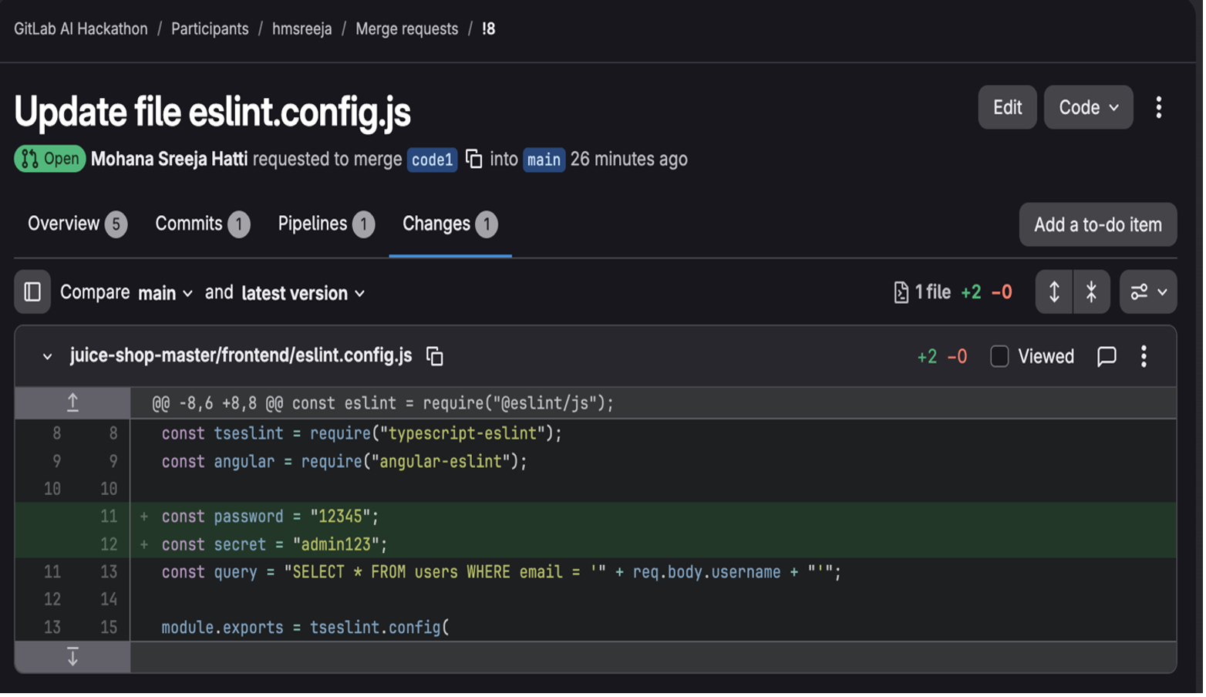Expand diff lines upward arrow
The width and height of the screenshot is (1206, 697).
tap(72, 402)
